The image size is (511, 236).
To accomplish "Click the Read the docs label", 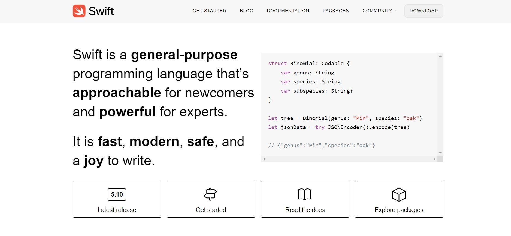I will click(305, 210).
